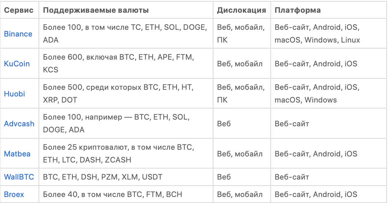Select Matbea's cell mentioning 25 криптовалют

[119, 154]
